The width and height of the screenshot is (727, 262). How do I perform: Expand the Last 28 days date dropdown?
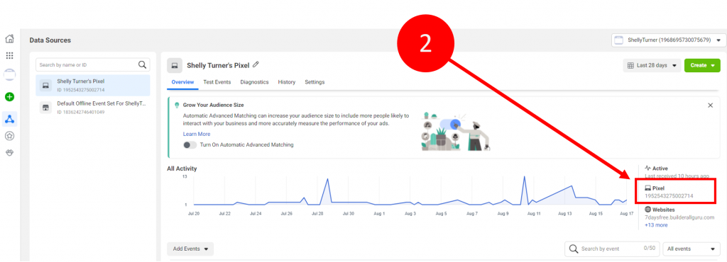[x=652, y=66]
